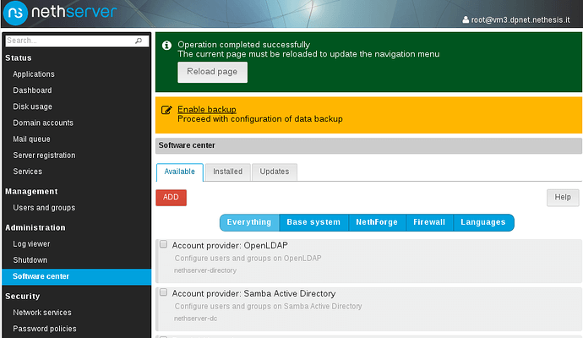This screenshot has height=338, width=583.
Task: Open the Updates tab
Action: pos(275,172)
